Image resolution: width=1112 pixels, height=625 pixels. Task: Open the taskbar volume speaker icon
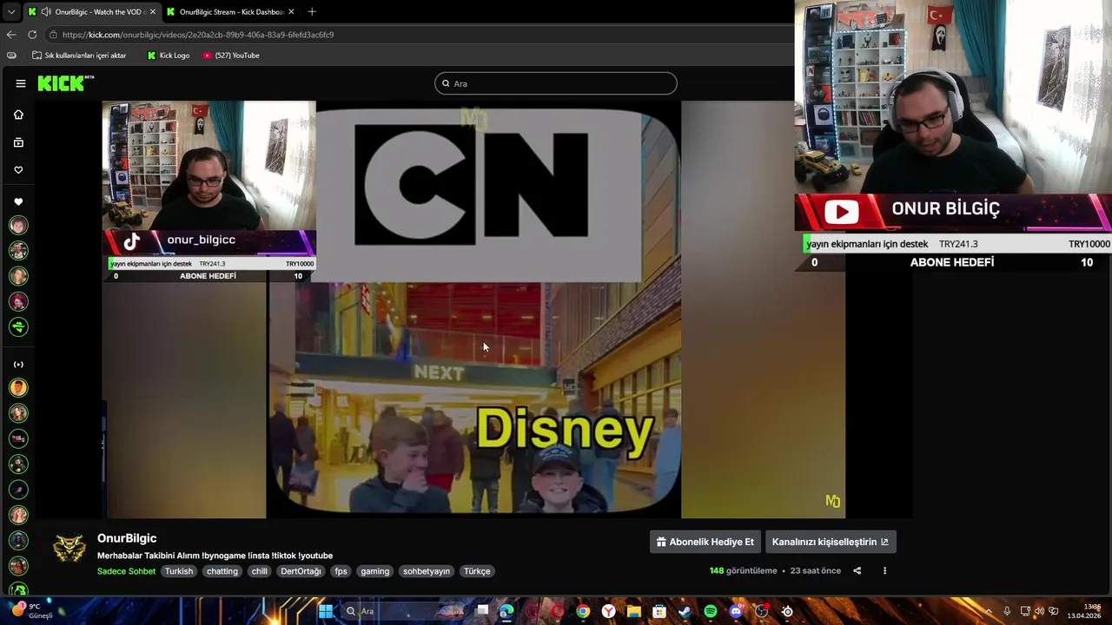1039,611
